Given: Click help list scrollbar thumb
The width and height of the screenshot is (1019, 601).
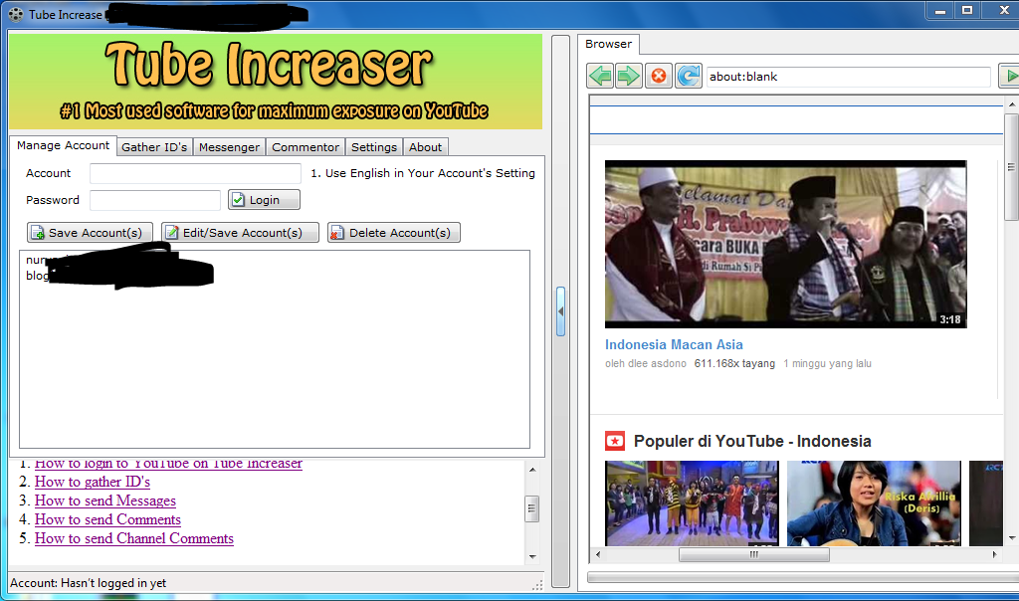Looking at the screenshot, I should click(531, 508).
